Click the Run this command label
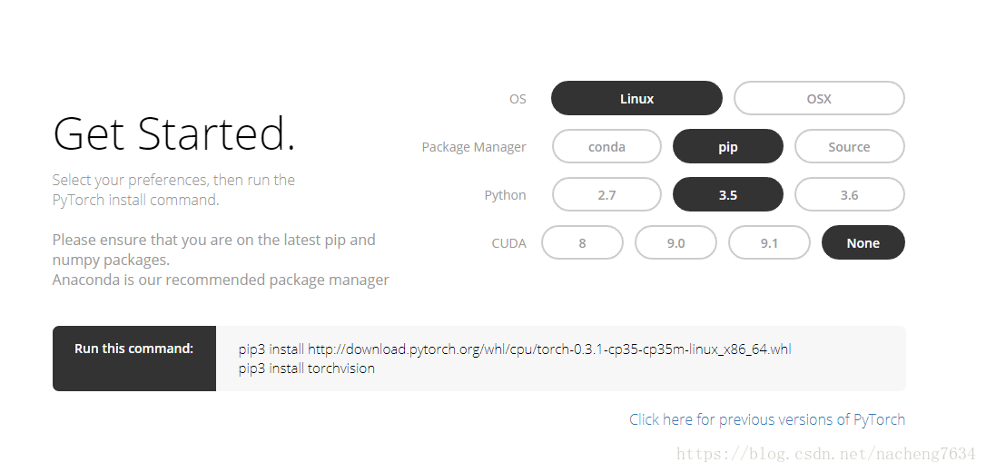986x472 pixels. (134, 349)
